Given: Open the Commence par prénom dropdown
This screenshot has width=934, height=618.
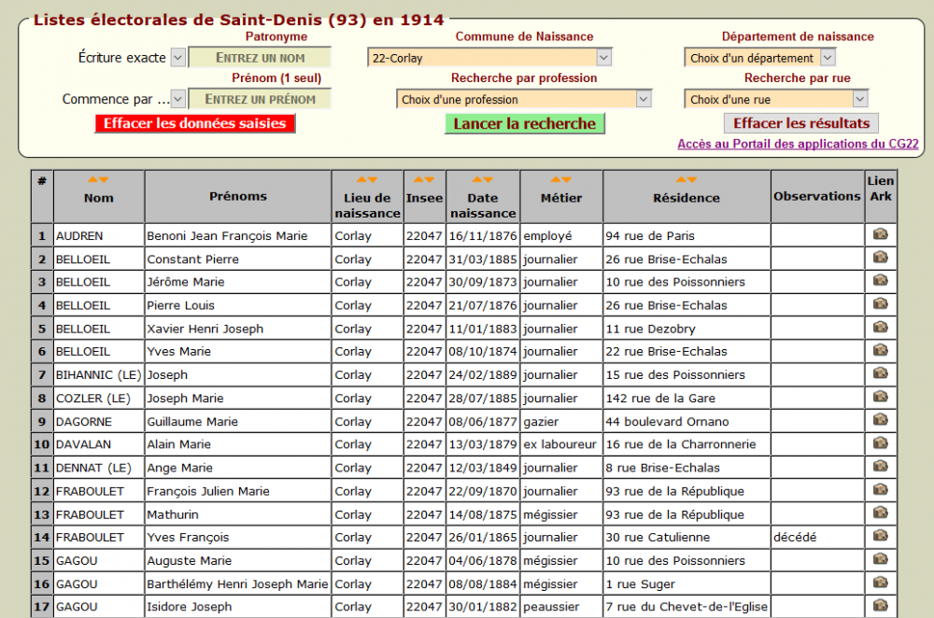Looking at the screenshot, I should tap(177, 99).
